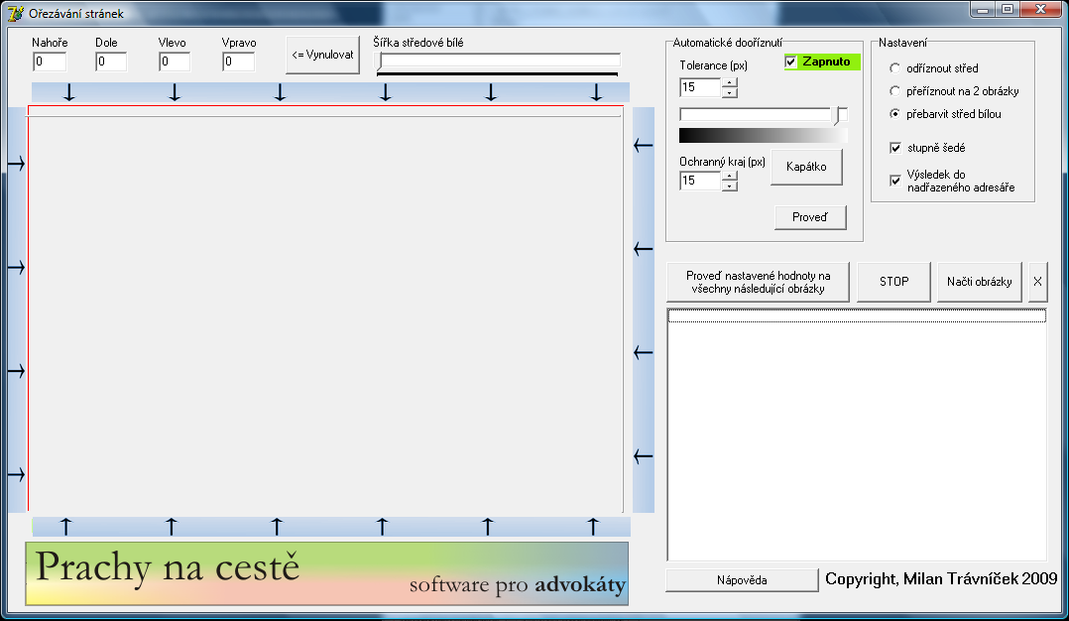The width and height of the screenshot is (1069, 621).
Task: Click the Tolerance (px) number field
Action: point(700,87)
